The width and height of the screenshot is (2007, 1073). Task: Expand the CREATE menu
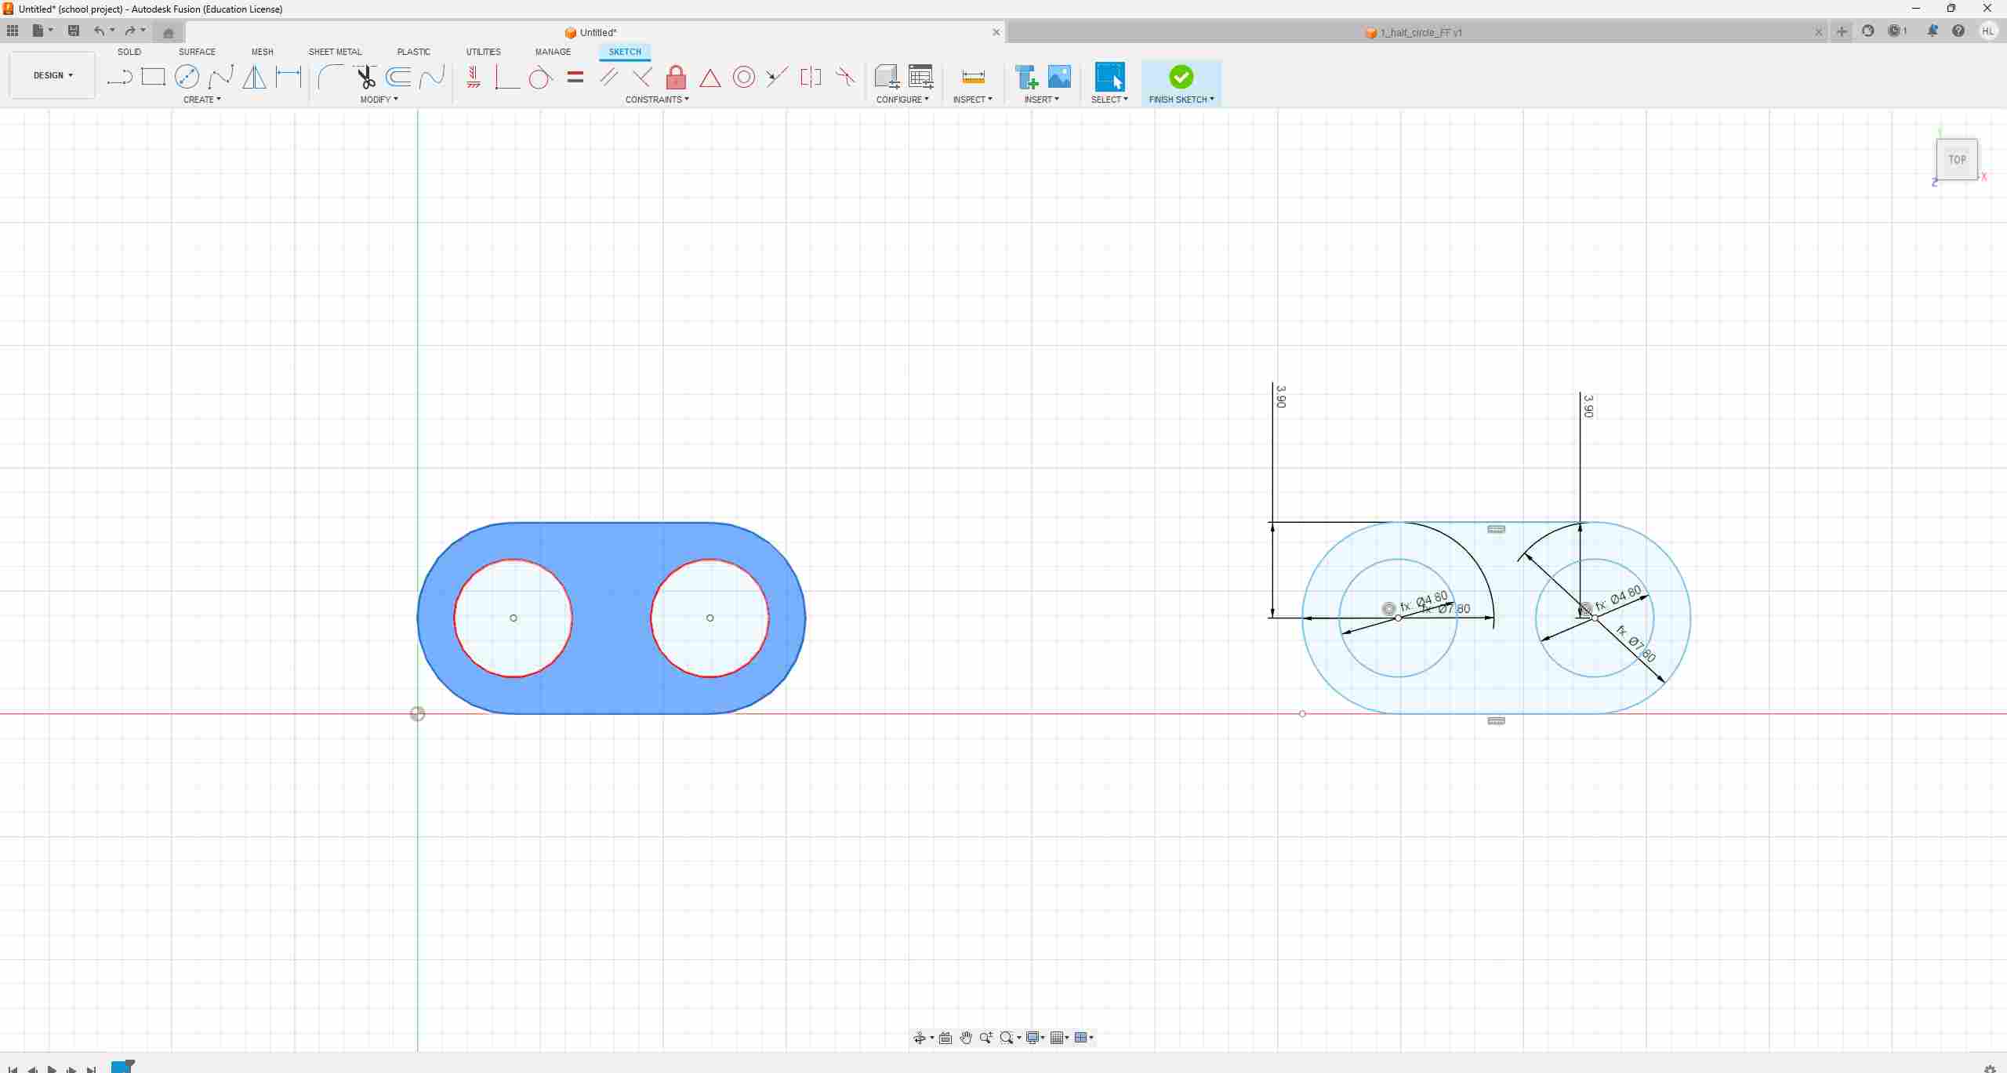coord(202,100)
